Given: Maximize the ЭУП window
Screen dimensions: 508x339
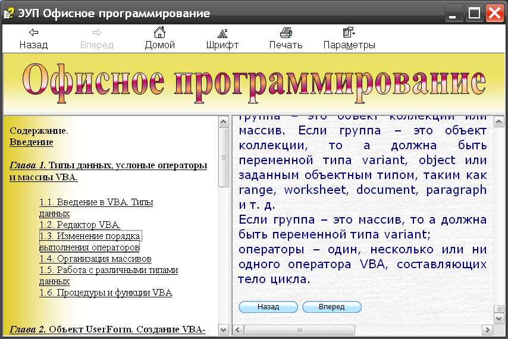Looking at the screenshot, I should 474,14.
